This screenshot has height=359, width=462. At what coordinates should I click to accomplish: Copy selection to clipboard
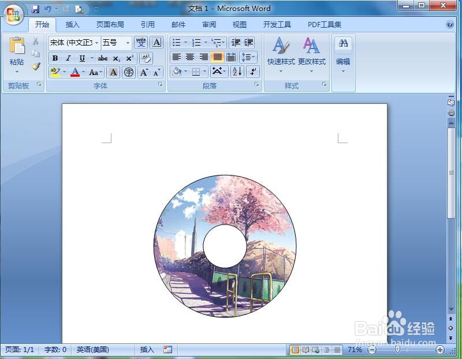[36, 53]
